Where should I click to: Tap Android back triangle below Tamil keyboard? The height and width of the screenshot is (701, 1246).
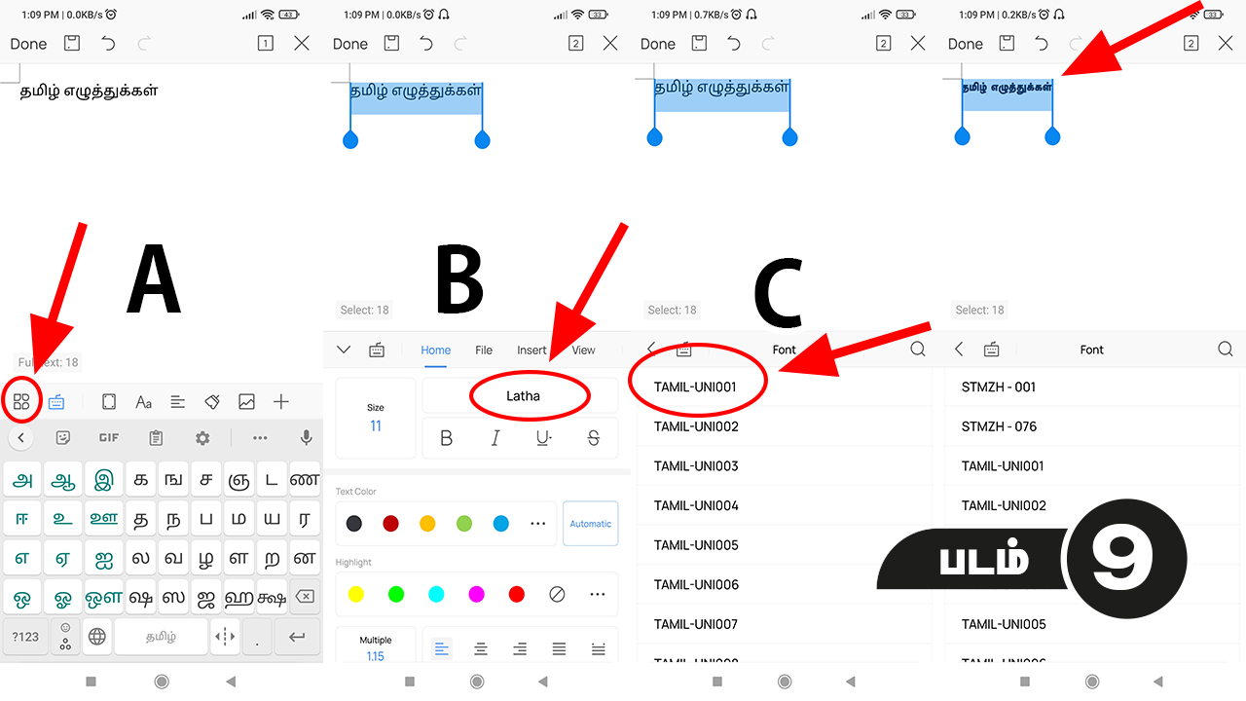231,682
